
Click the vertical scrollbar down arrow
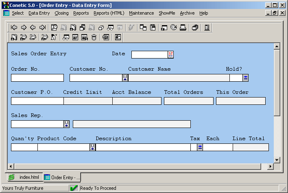(277, 160)
